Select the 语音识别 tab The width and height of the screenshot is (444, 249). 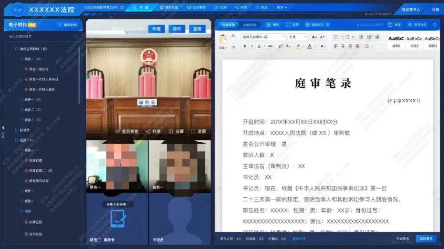point(250,25)
